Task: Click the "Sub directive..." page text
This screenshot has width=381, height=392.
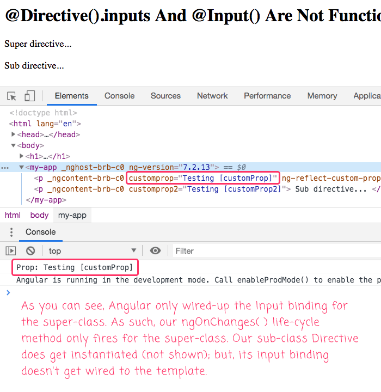Action: (x=34, y=65)
